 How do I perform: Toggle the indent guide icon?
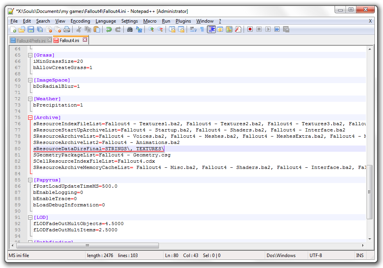(211, 30)
